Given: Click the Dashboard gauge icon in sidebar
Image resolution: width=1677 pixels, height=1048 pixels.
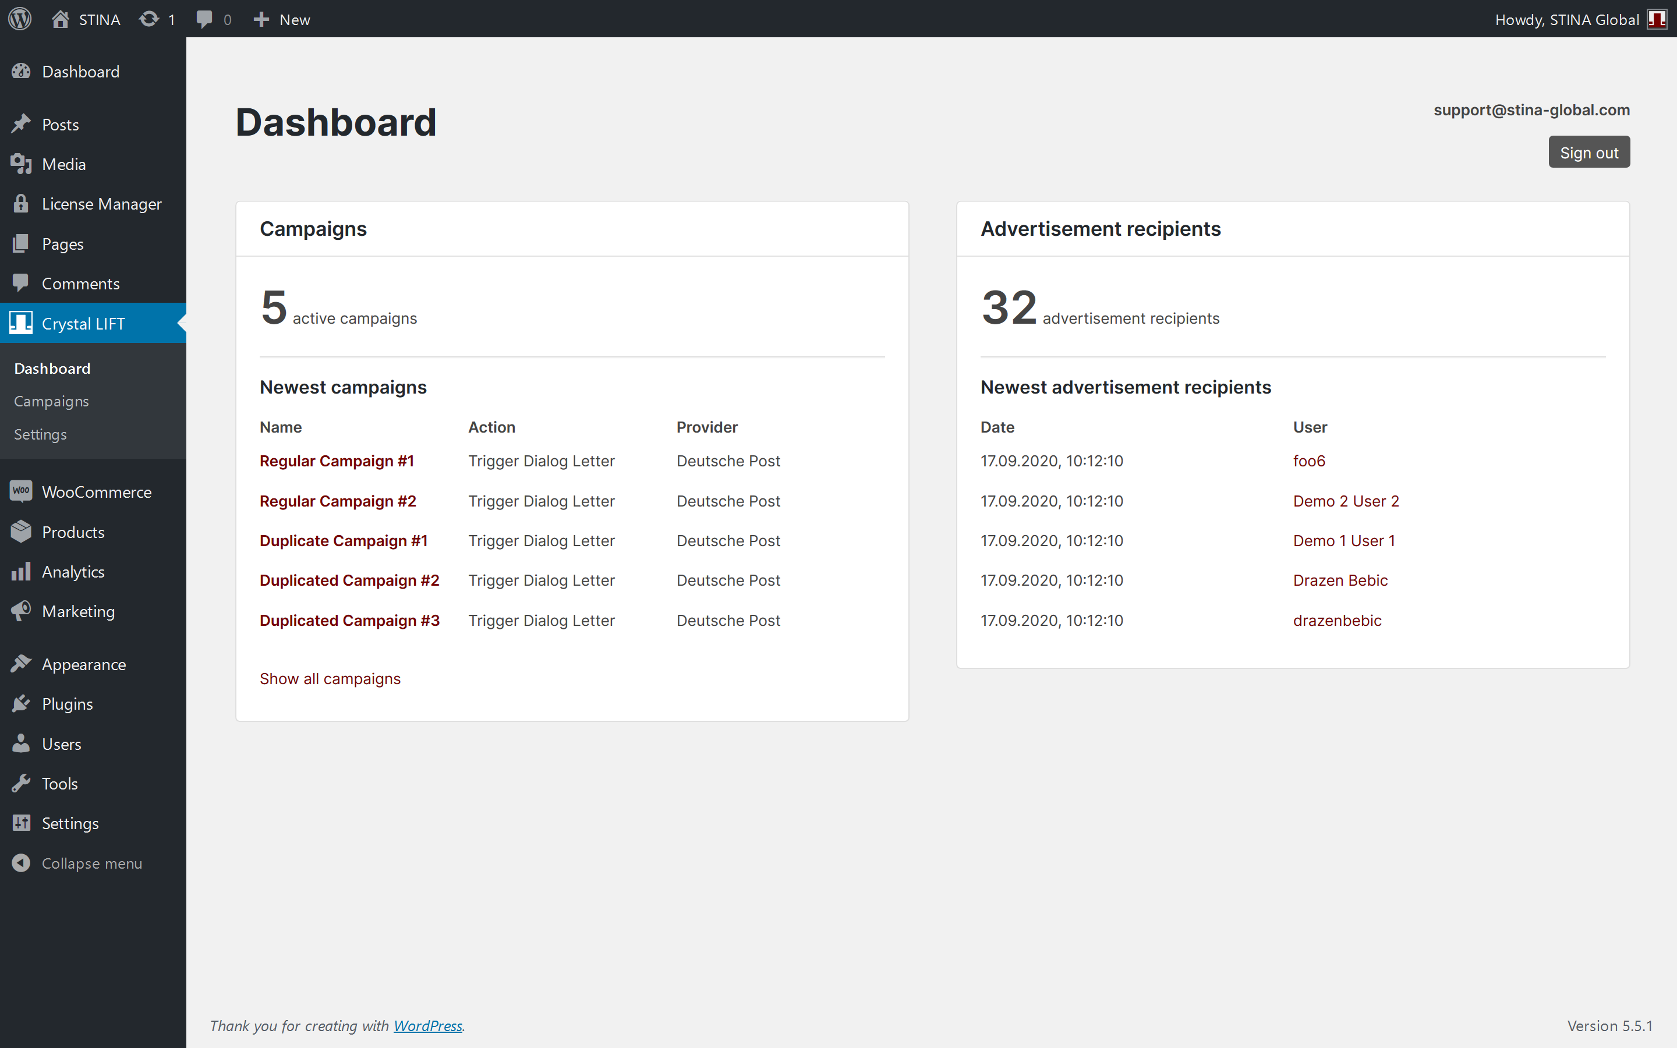Looking at the screenshot, I should [21, 70].
